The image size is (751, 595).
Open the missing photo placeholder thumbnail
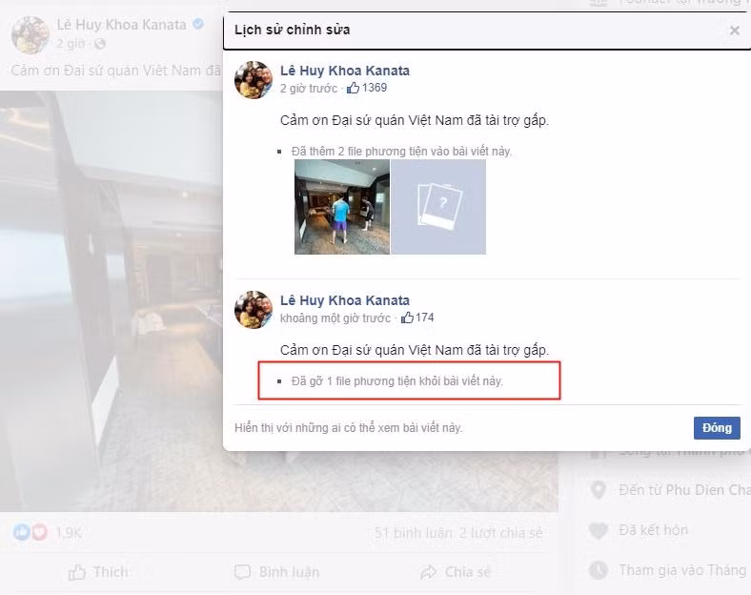tap(438, 207)
